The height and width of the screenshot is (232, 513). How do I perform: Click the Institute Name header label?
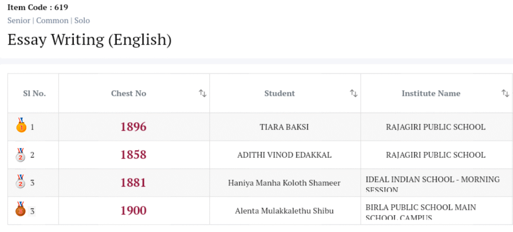[x=431, y=93]
